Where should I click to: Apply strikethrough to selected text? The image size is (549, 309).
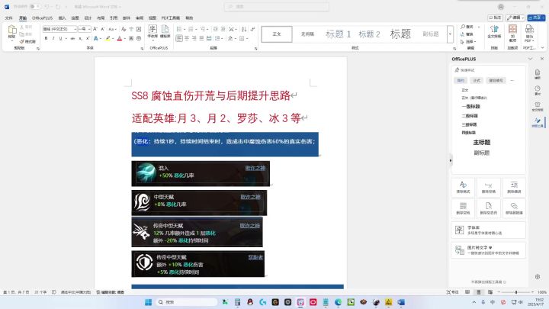[x=72, y=38]
